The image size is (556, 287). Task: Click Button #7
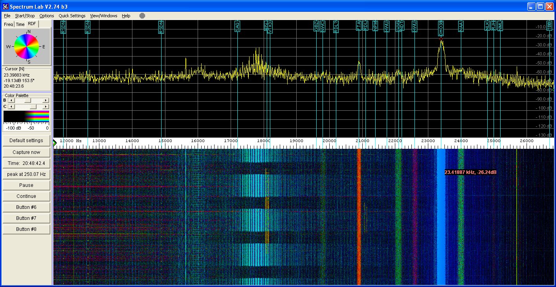coord(26,218)
